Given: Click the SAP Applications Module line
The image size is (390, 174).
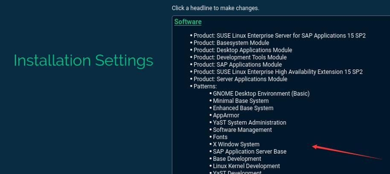Looking at the screenshot, I should (238, 65).
